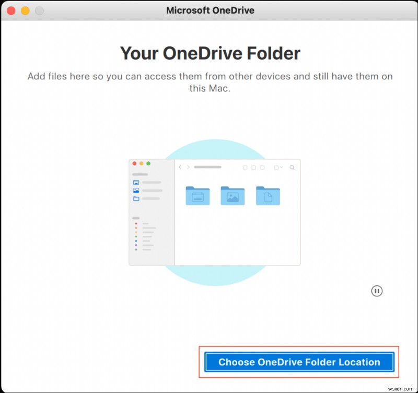418x393 pixels.
Task: Click the 'Your OneDrive Folder' heading
Action: click(x=210, y=53)
